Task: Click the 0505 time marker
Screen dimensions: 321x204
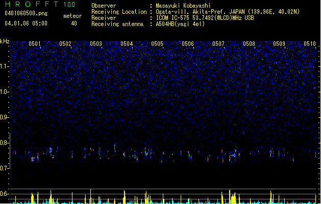Action: click(x=157, y=44)
